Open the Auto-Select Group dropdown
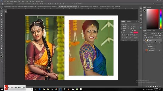 (16, 4)
